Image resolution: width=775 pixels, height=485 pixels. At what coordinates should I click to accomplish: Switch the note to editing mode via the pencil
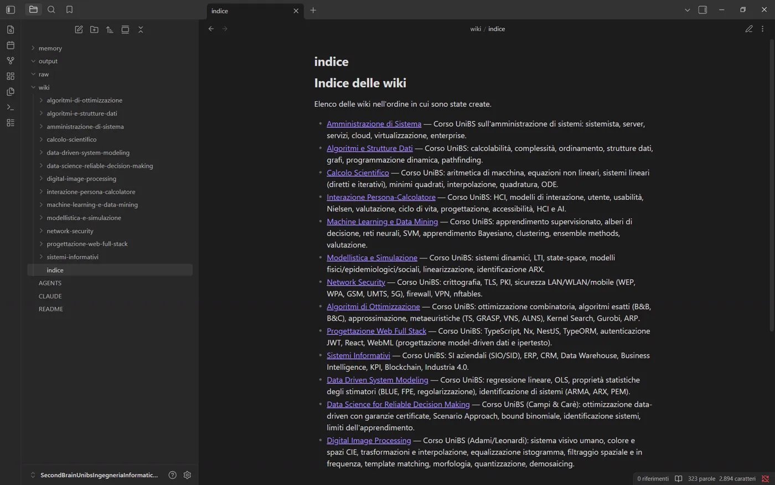(x=748, y=29)
